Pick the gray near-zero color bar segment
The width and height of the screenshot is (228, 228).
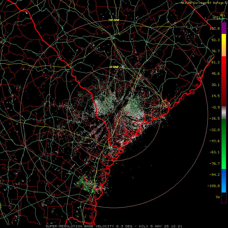click(224, 113)
